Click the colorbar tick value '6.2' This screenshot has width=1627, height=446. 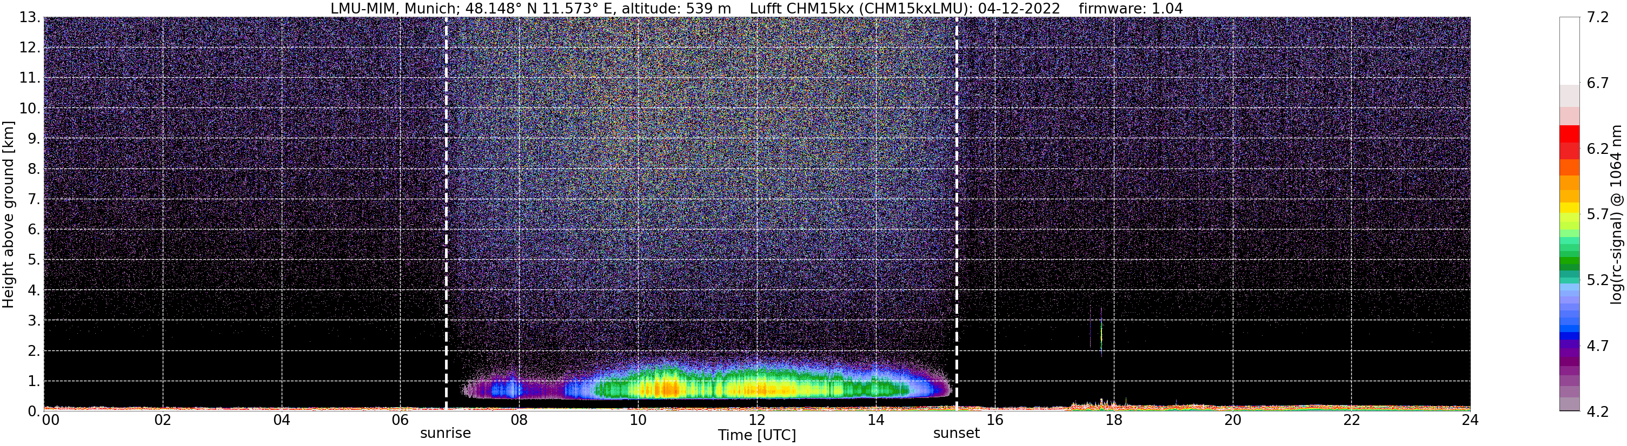click(1598, 149)
